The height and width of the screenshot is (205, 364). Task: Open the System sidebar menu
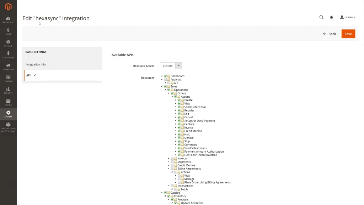8,114
